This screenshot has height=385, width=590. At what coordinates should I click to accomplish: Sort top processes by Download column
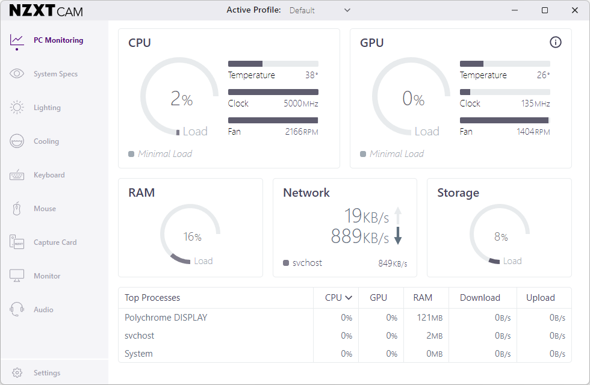[x=480, y=298]
